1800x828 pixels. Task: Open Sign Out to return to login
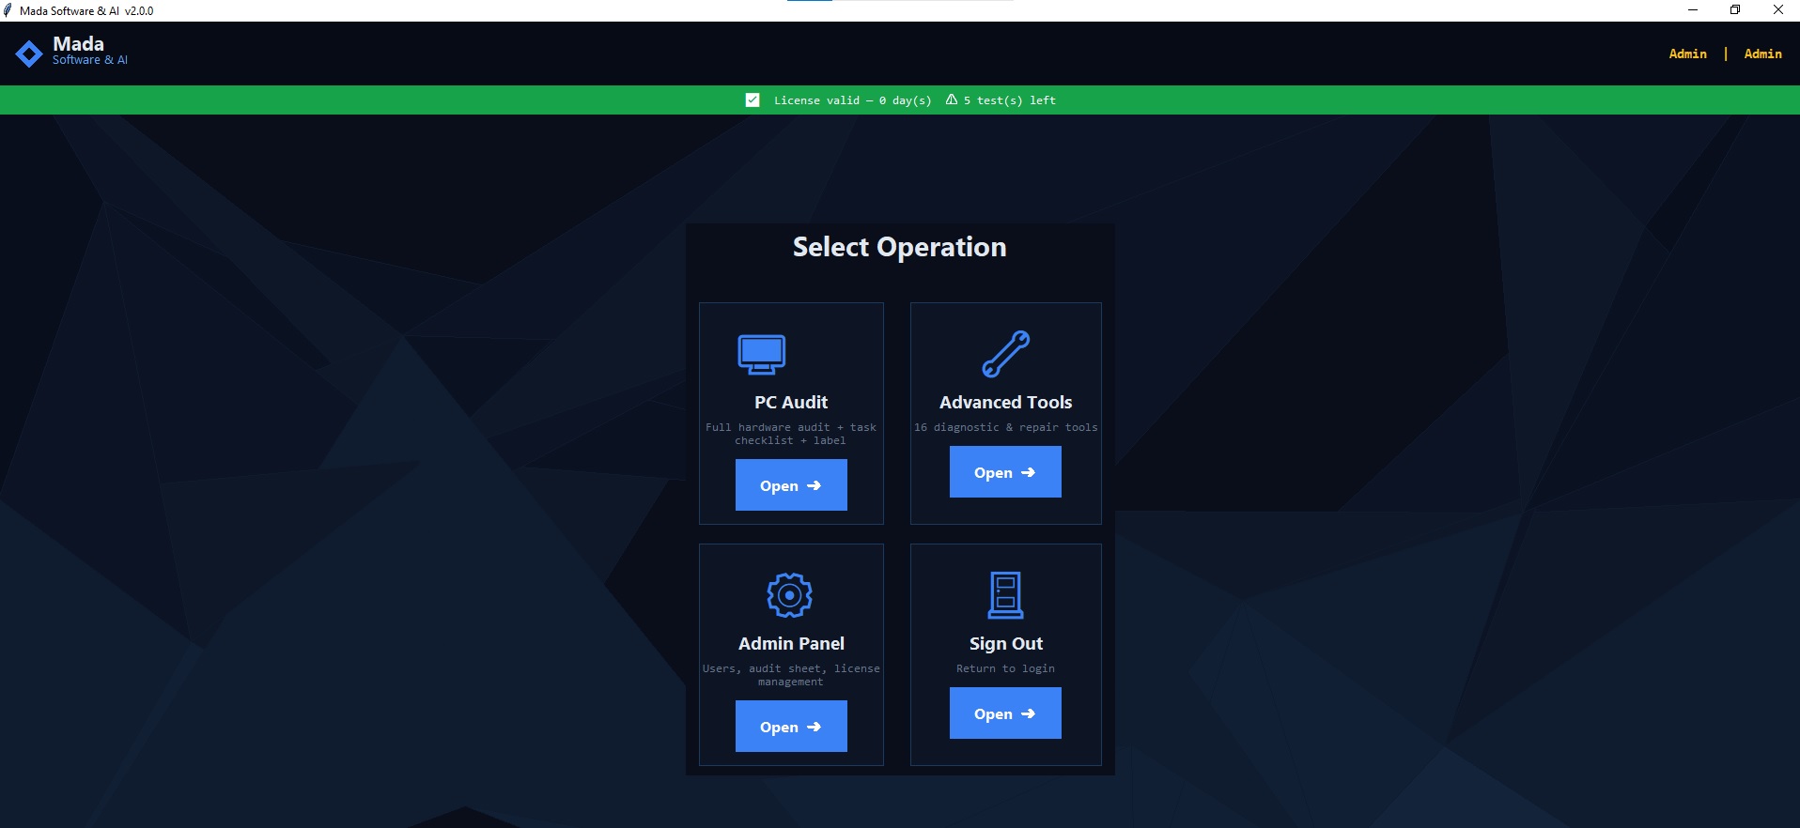click(1005, 713)
